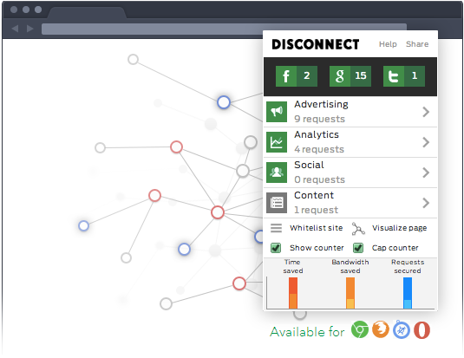Image resolution: width=464 pixels, height=358 pixels.
Task: Expand the Content request chevron
Action: [426, 203]
